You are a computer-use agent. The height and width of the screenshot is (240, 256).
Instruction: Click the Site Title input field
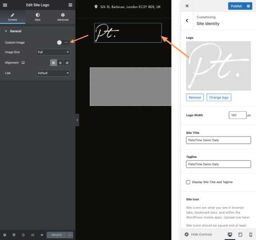point(218,140)
